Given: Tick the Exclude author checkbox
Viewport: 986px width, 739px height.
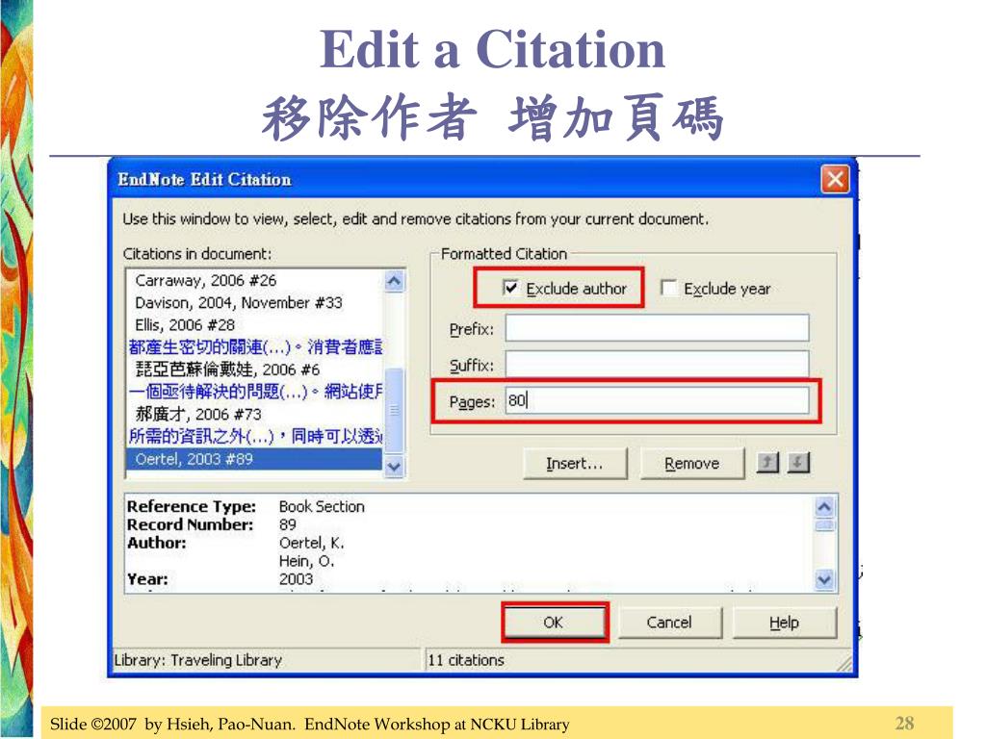Looking at the screenshot, I should (x=510, y=288).
